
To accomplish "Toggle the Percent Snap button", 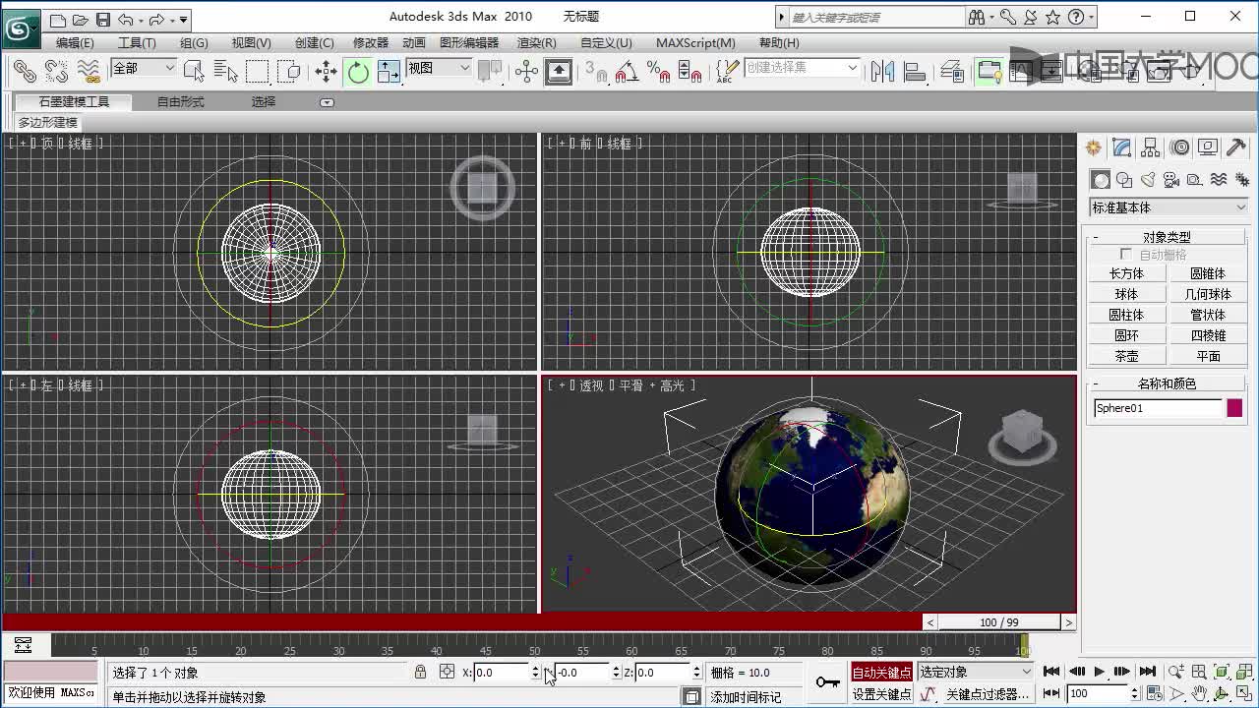I will 658,71.
